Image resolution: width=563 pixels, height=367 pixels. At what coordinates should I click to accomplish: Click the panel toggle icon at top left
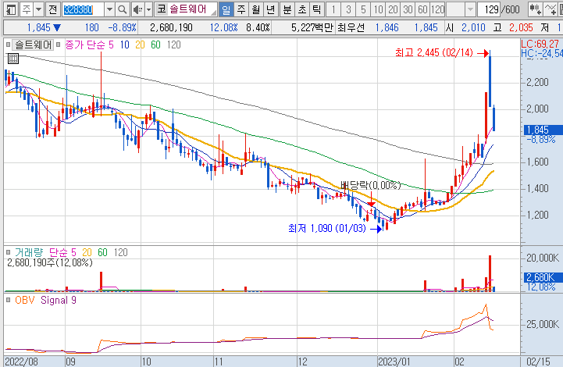point(11,9)
